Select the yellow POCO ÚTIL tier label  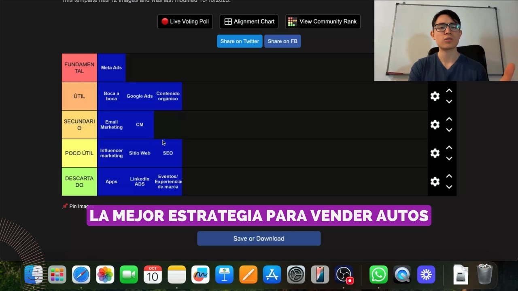pos(79,153)
